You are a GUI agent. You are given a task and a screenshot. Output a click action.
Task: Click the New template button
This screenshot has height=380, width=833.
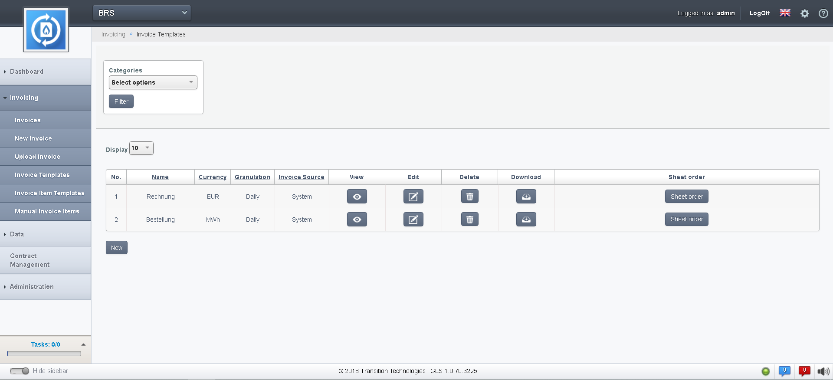point(116,248)
